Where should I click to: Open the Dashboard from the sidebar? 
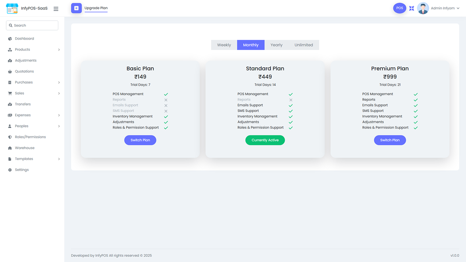pyautogui.click(x=24, y=38)
